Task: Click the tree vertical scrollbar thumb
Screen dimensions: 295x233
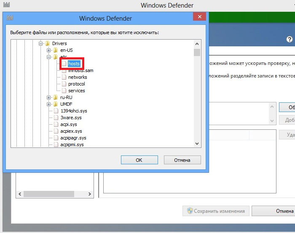Action: pyautogui.click(x=197, y=53)
